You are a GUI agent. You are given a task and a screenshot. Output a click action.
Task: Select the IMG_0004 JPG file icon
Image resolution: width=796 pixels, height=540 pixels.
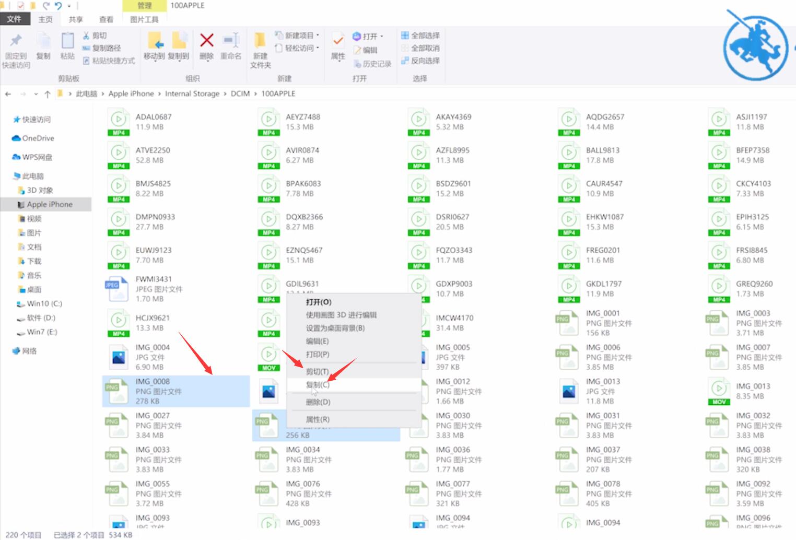(119, 357)
